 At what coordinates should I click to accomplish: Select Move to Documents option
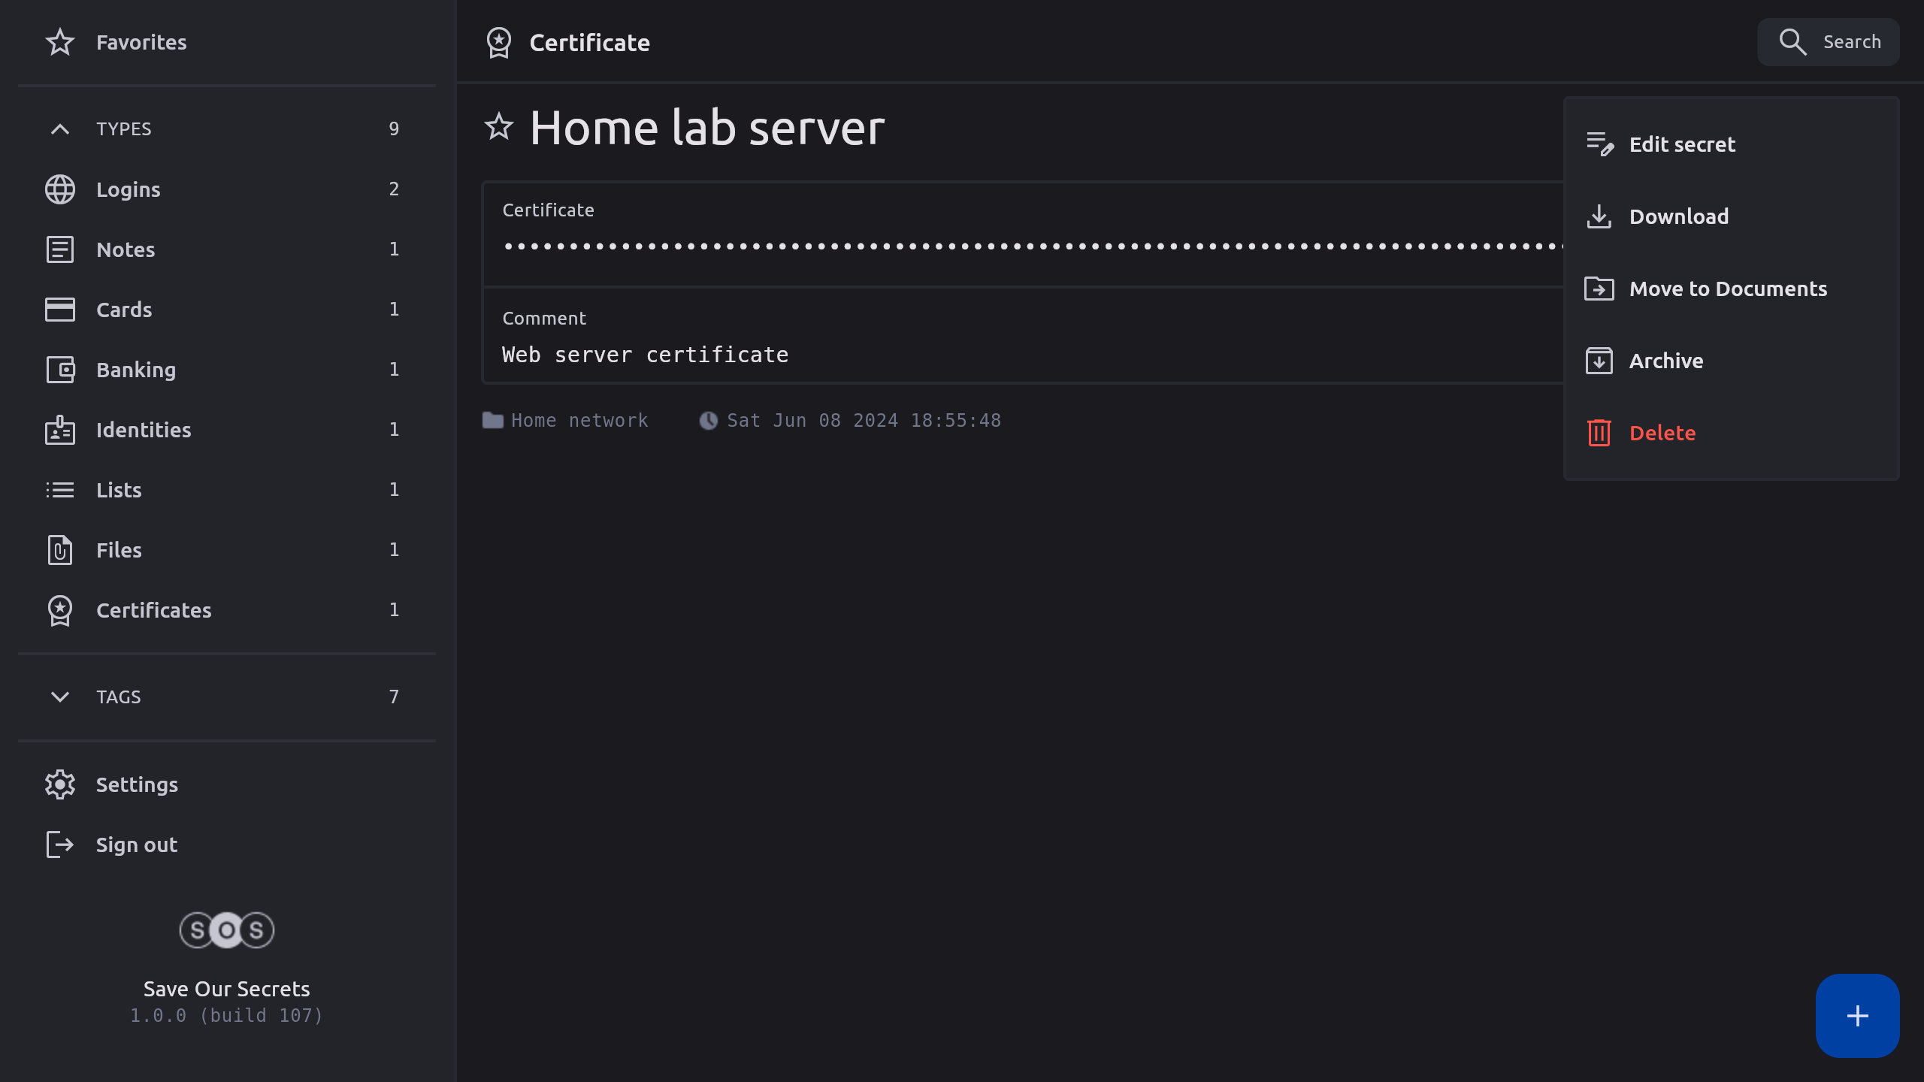[x=1727, y=289]
